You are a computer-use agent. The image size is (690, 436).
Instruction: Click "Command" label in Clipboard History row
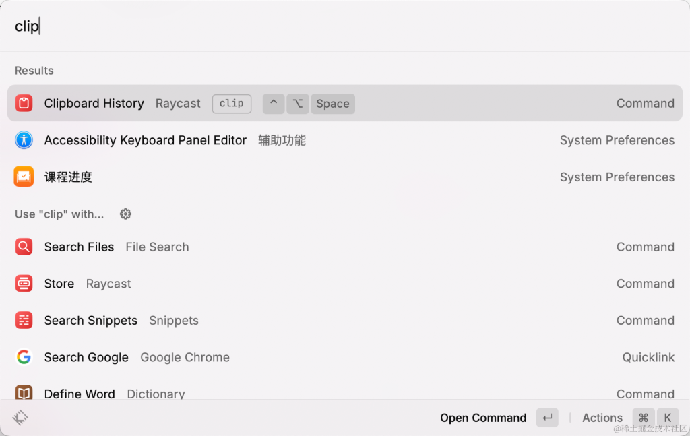pos(646,103)
